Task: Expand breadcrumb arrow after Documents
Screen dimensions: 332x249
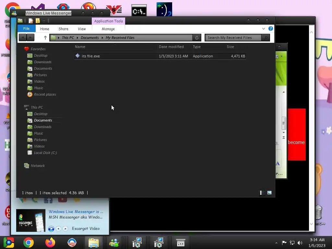Action: pos(102,38)
